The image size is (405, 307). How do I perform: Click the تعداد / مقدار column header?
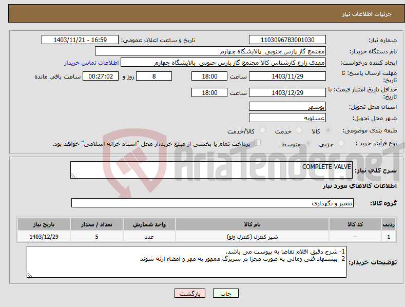pos(97,224)
